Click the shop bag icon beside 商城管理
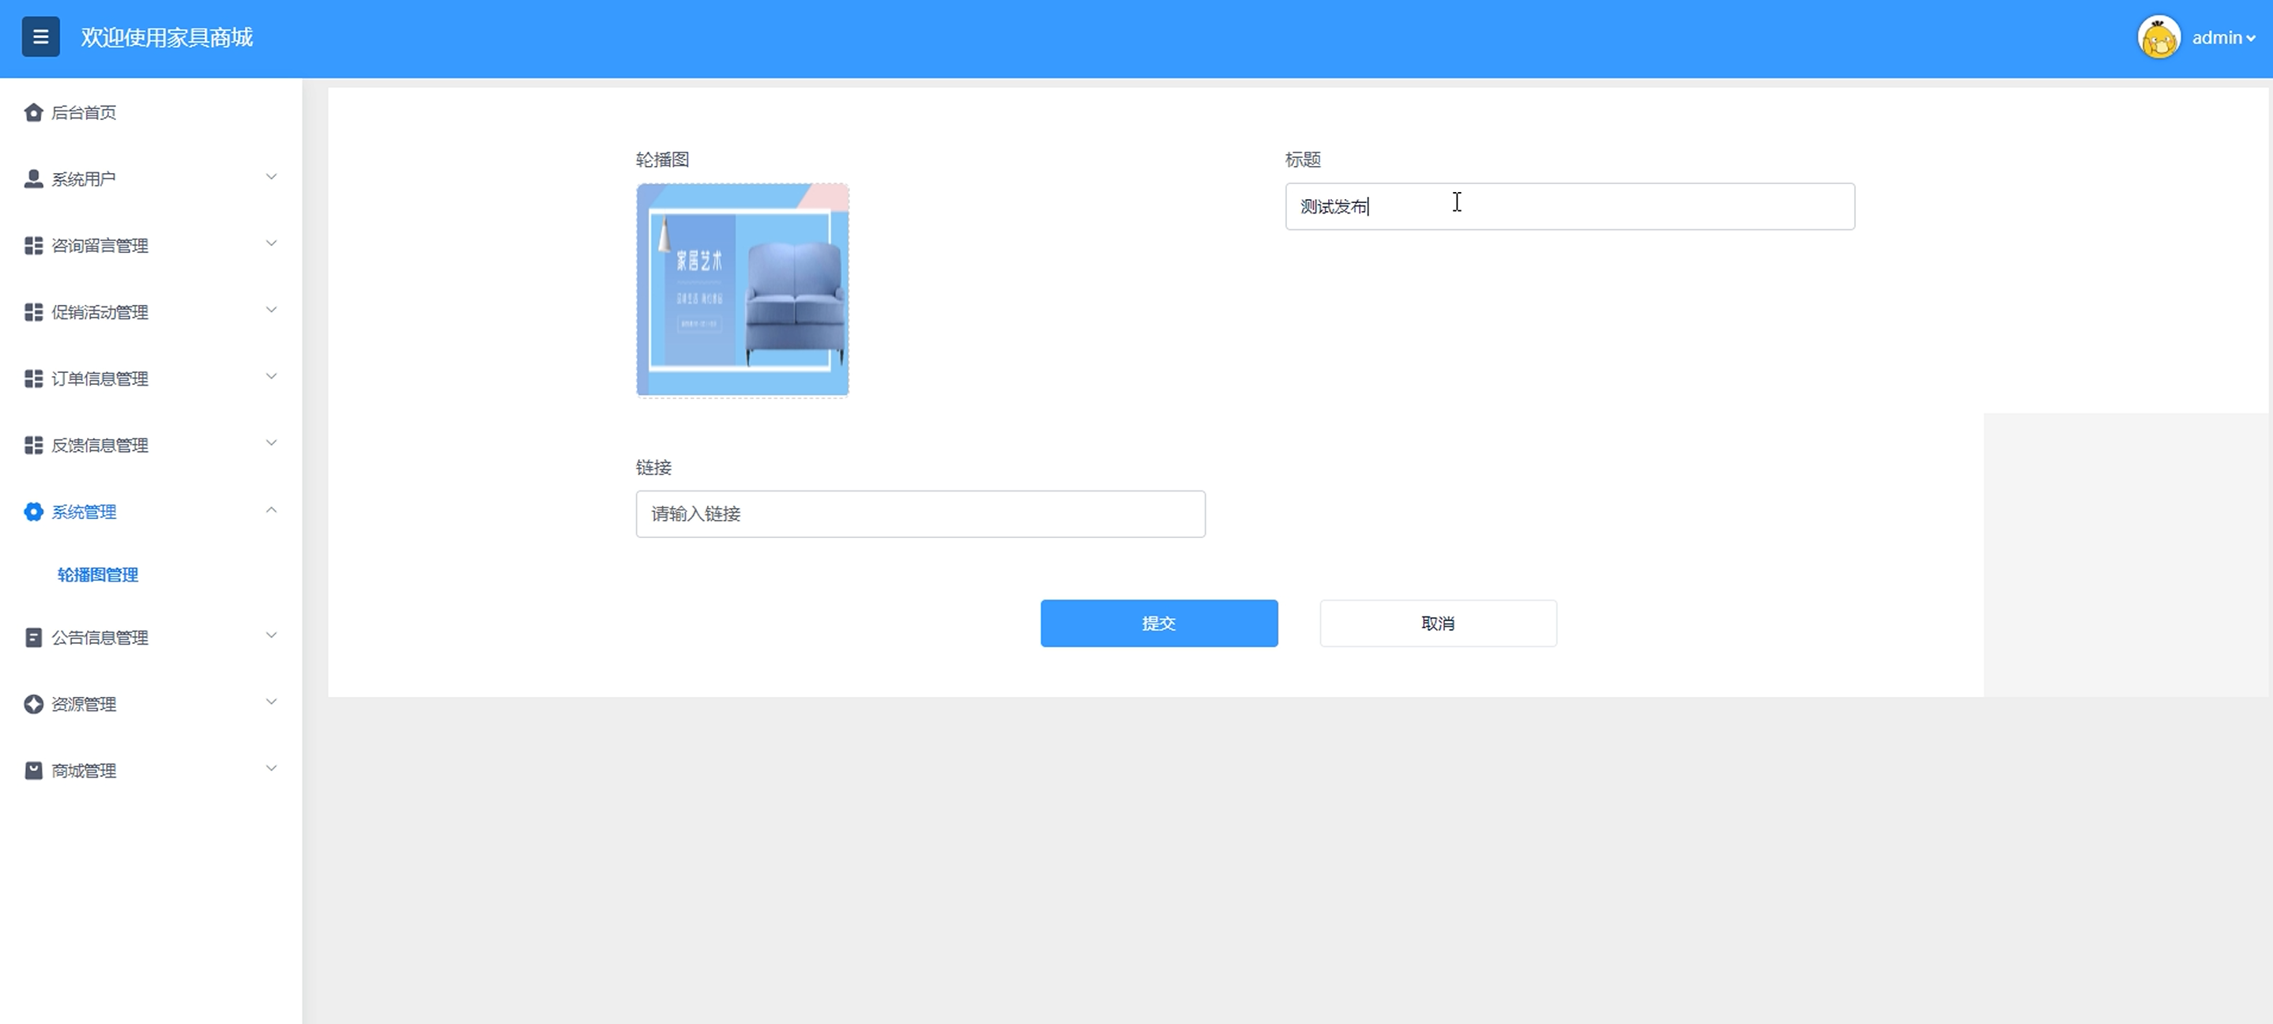The width and height of the screenshot is (2273, 1024). point(33,770)
